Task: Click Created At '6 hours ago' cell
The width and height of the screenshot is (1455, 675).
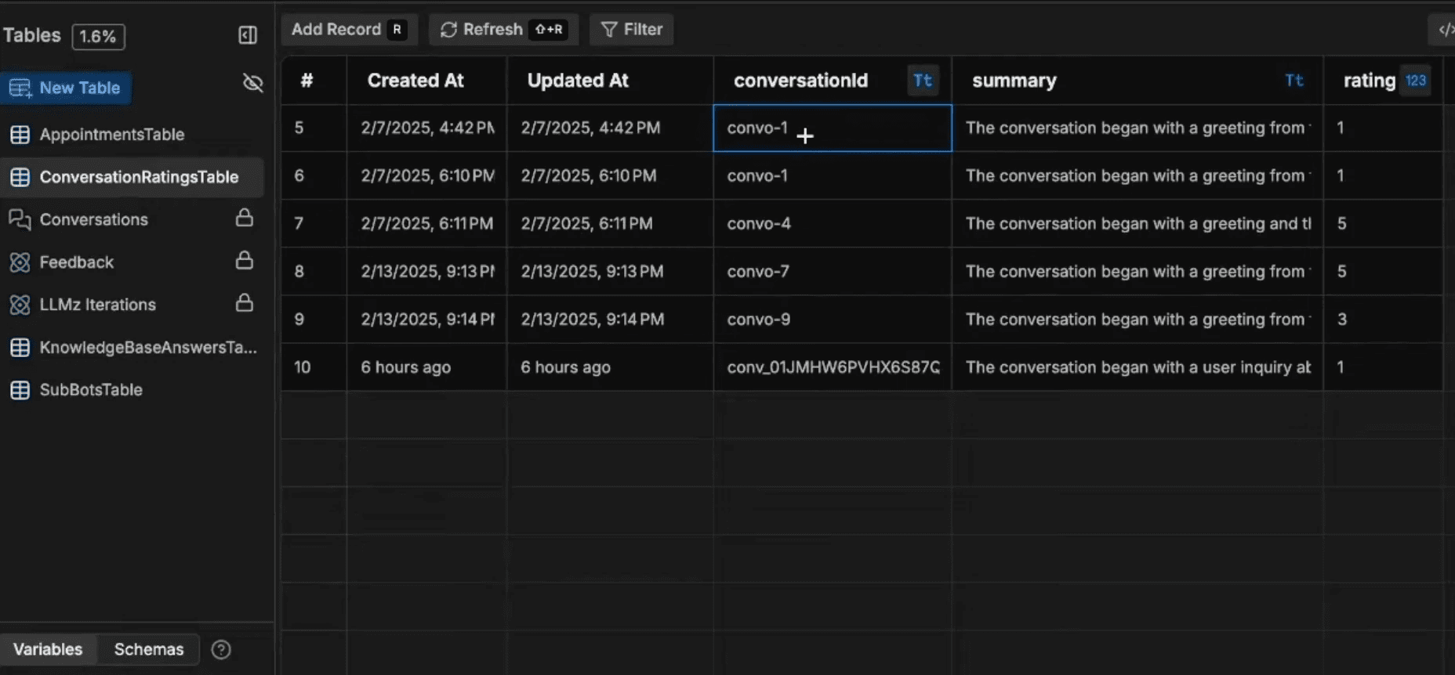Action: [x=426, y=366]
